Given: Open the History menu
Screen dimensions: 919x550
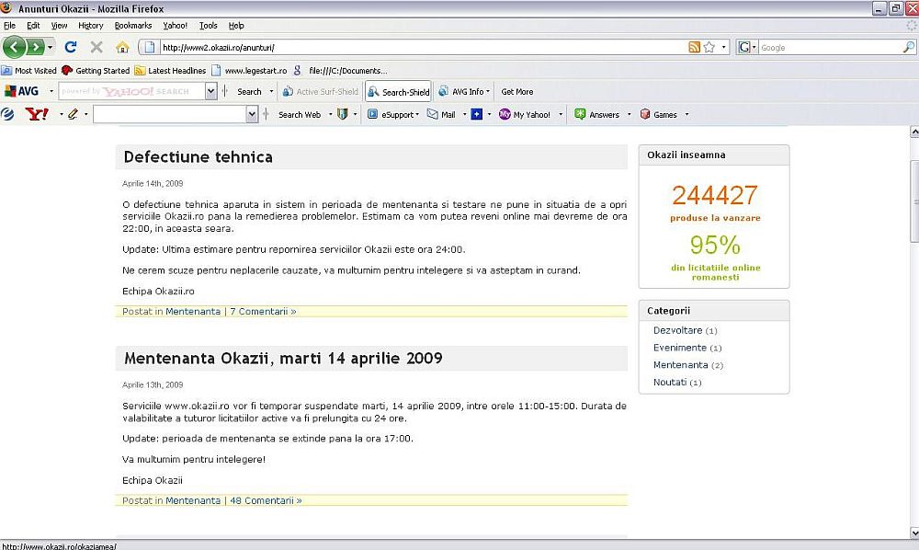Looking at the screenshot, I should 90,26.
